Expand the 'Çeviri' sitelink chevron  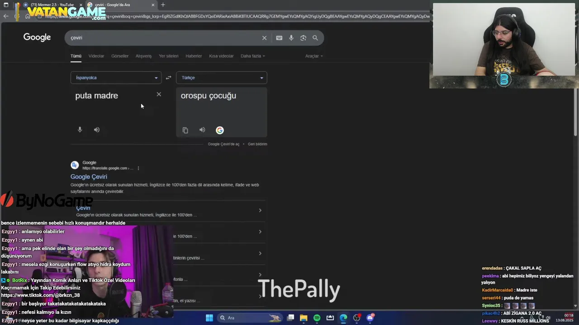point(260,210)
